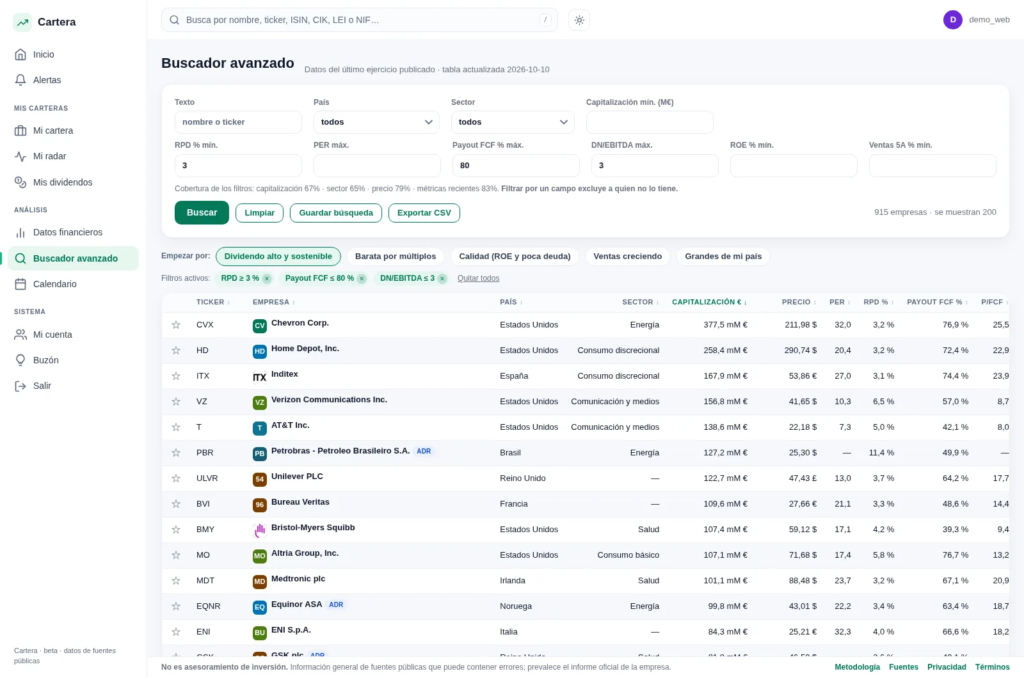Sort by Capitalización column header
The image size is (1024, 678).
709,302
